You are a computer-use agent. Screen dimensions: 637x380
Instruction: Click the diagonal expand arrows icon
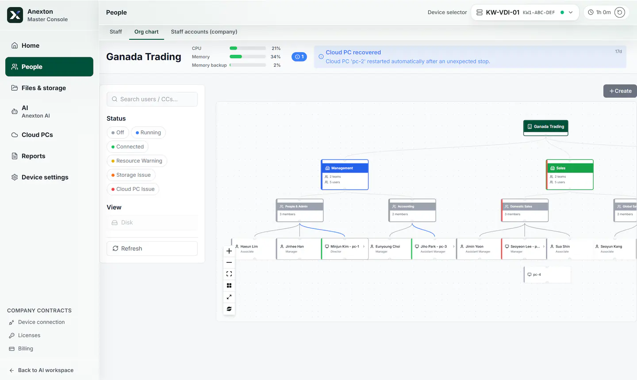229,297
